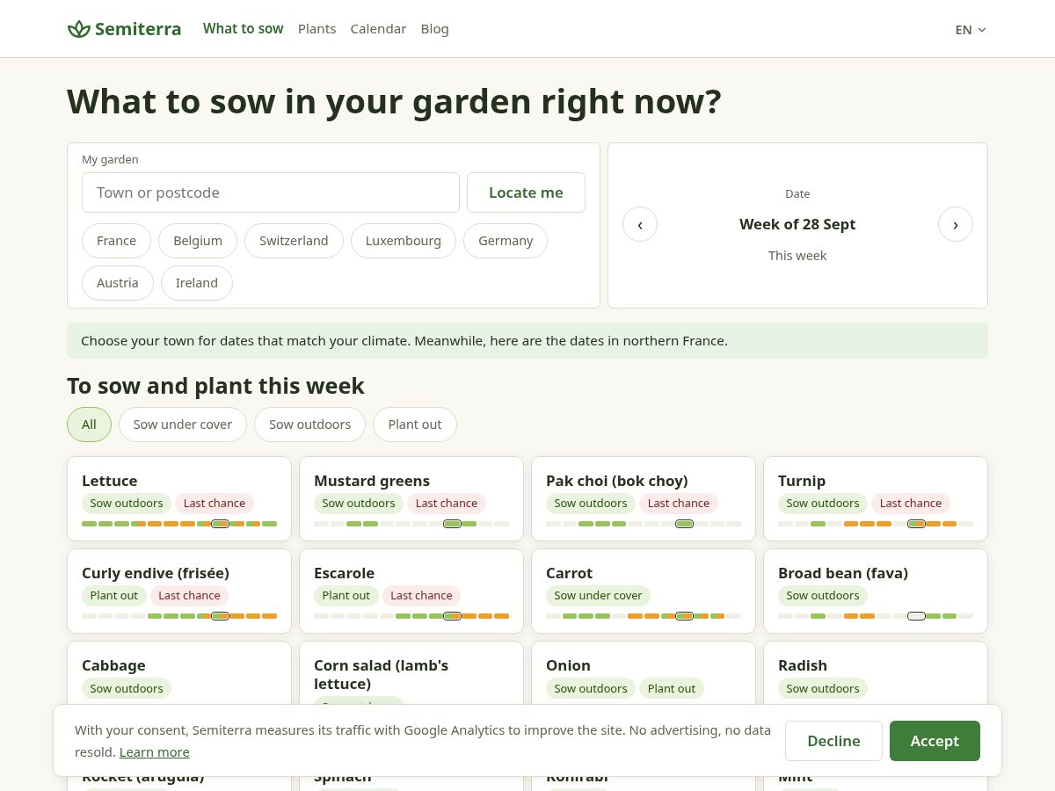Viewport: 1055px width, 791px height.
Task: Click Lettuce sowing season timeline bar
Action: pyautogui.click(x=179, y=524)
